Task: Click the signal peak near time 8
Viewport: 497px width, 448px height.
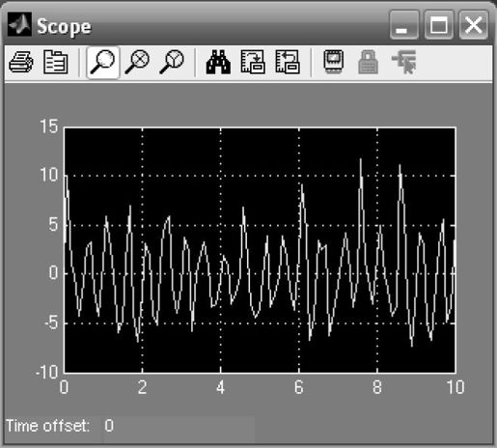Action: (x=361, y=159)
